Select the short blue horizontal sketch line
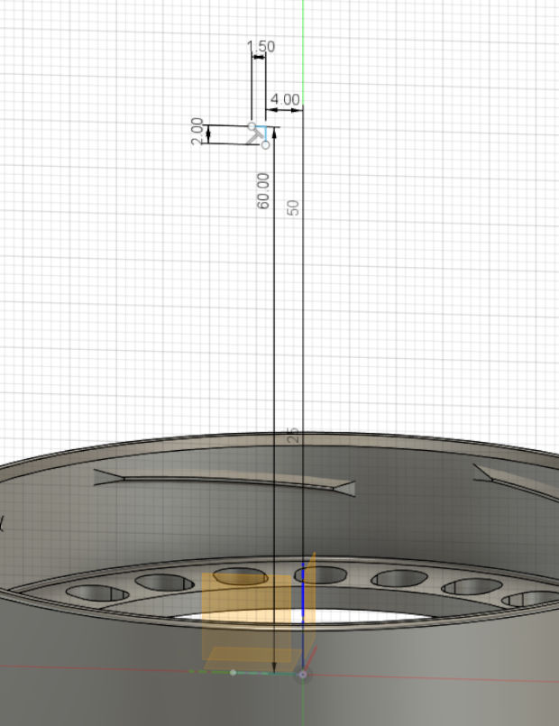This screenshot has height=726, width=559. [x=260, y=127]
